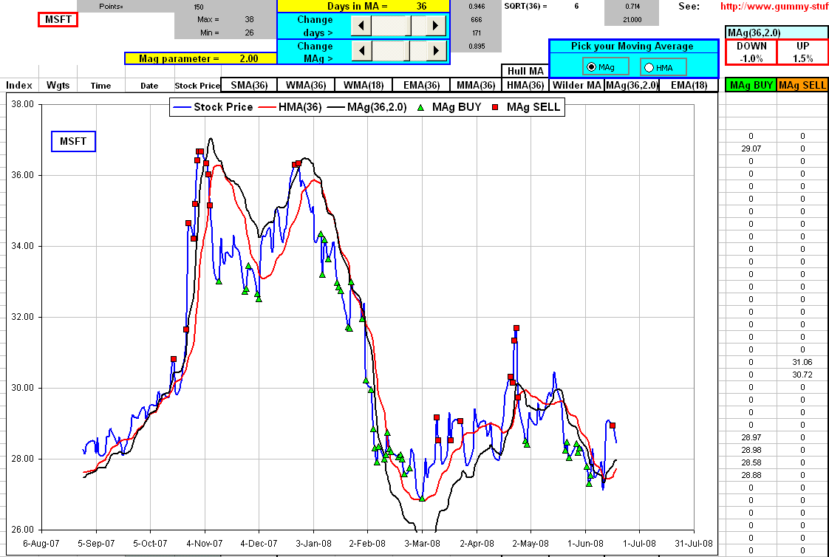Click the red MSFT ticker cell
Viewport: 829px width, 557px height.
coord(58,19)
